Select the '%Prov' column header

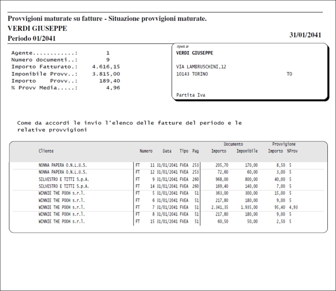pos(293,151)
